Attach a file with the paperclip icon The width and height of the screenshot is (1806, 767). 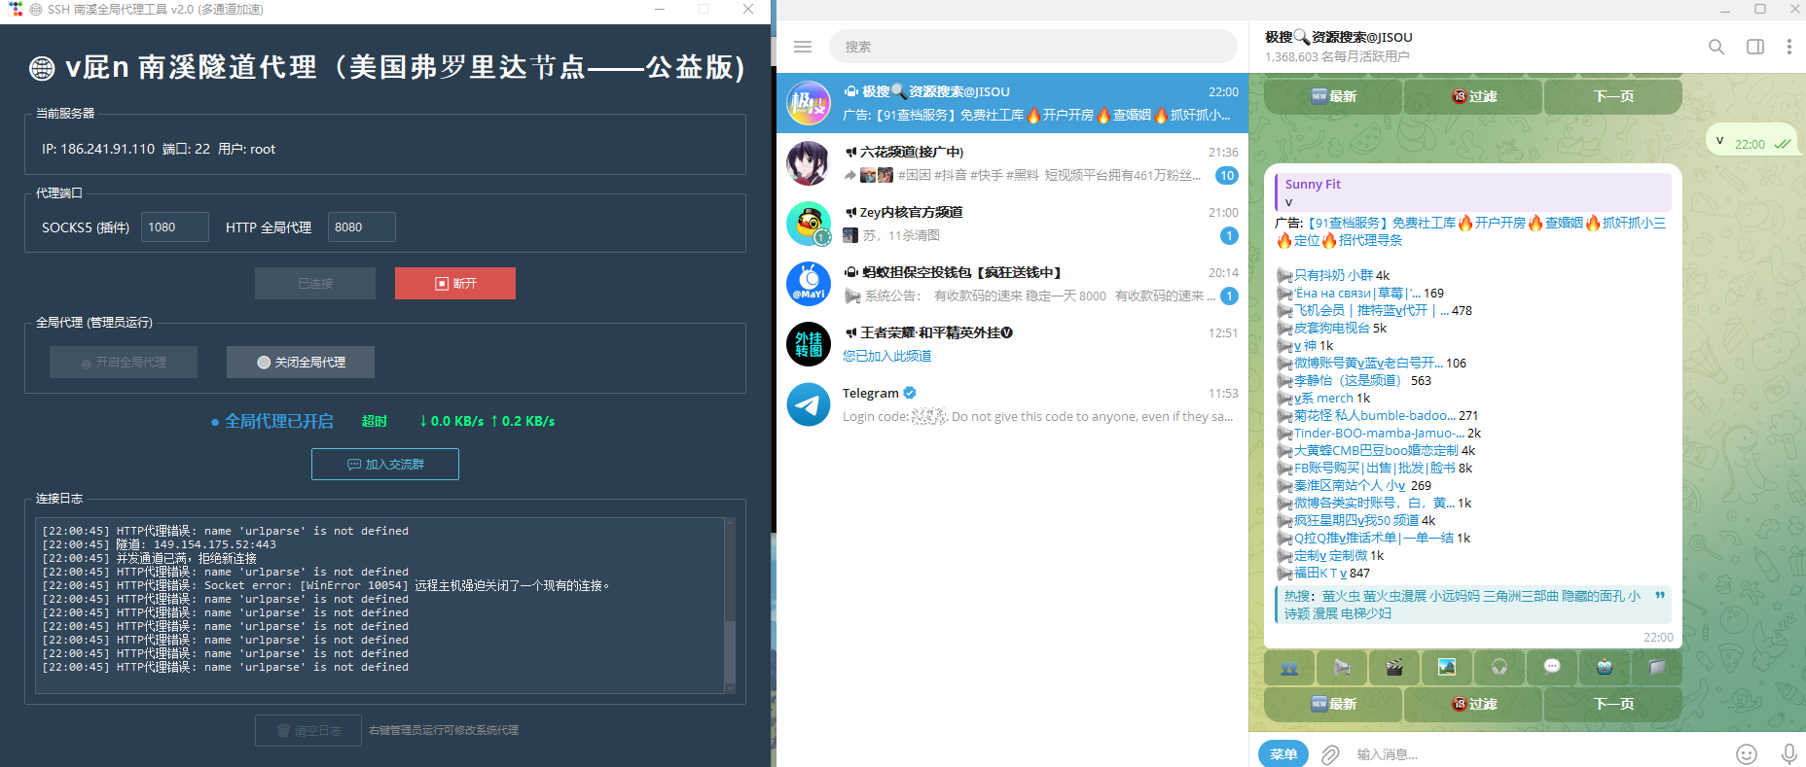1330,754
